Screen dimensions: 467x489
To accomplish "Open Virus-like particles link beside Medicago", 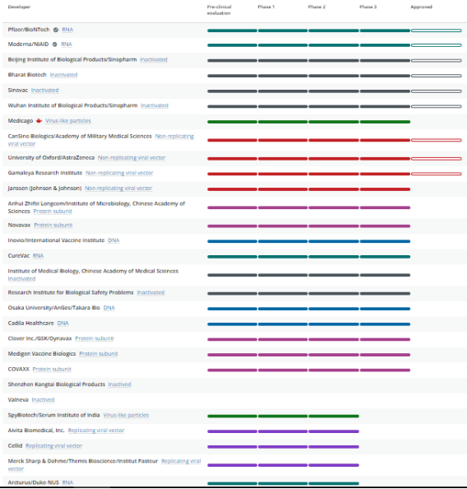I will pyautogui.click(x=68, y=121).
